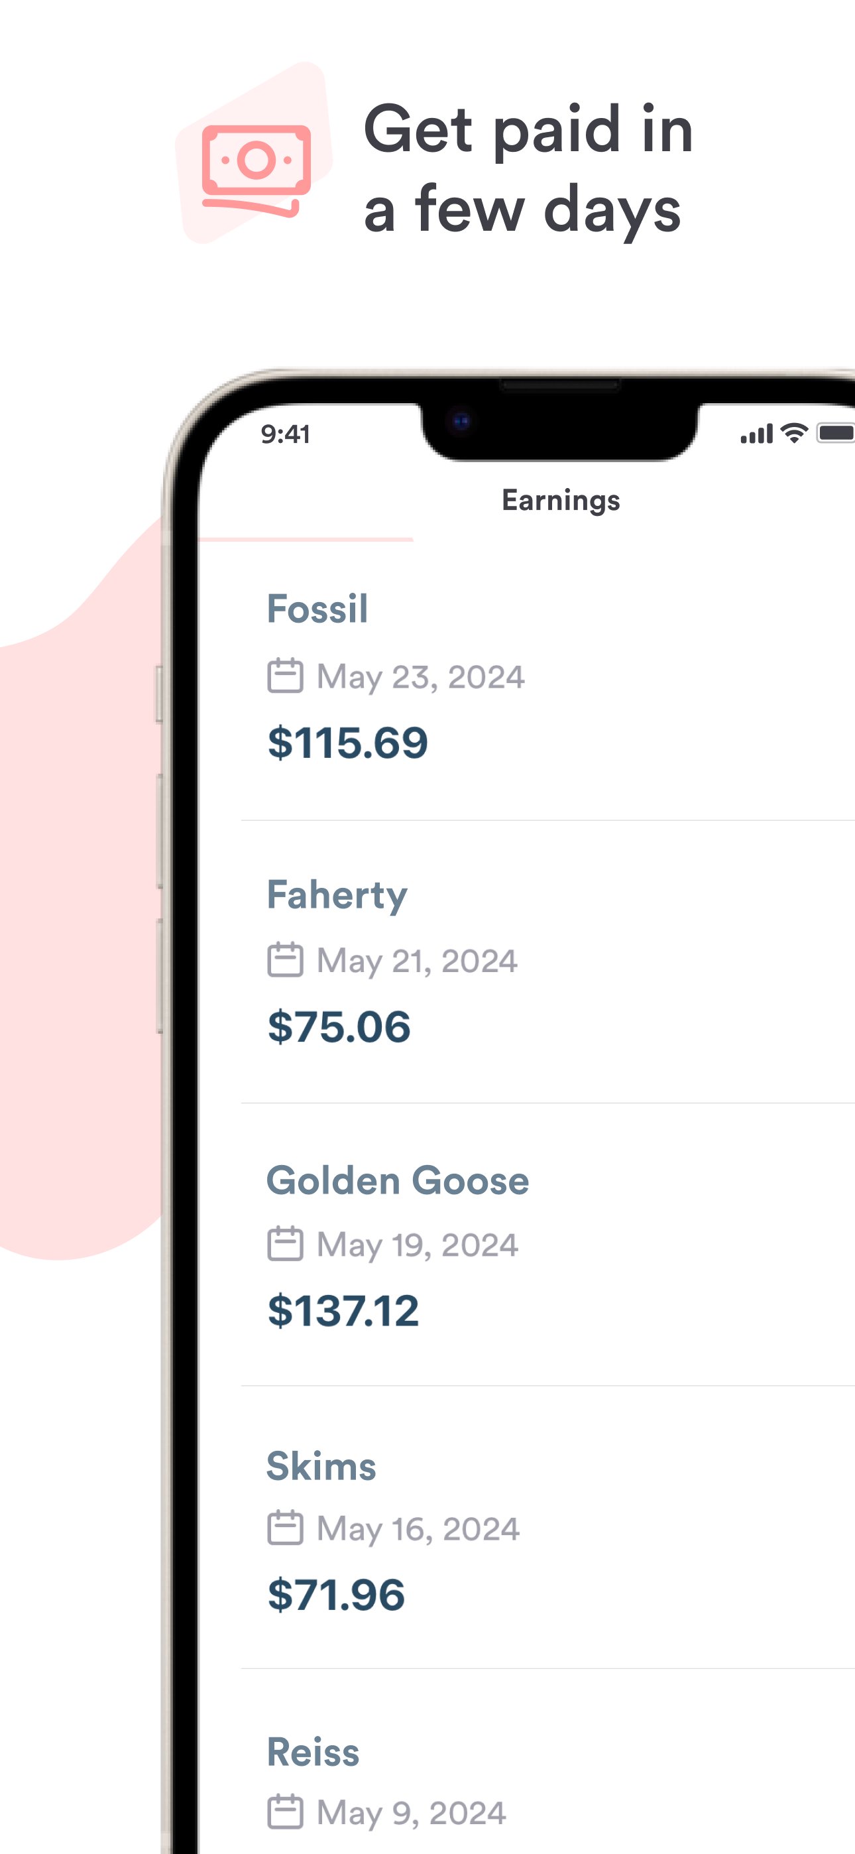The width and height of the screenshot is (855, 1854).
Task: Click the calendar icon beside May 23, 2024
Action: [285, 676]
